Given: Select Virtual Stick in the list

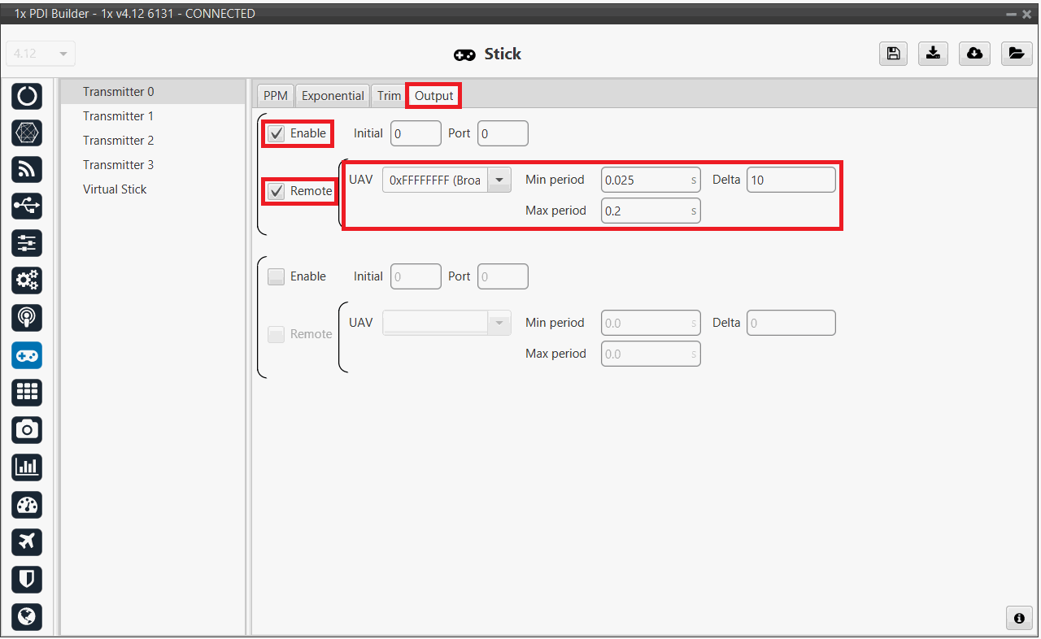Looking at the screenshot, I should click(115, 189).
